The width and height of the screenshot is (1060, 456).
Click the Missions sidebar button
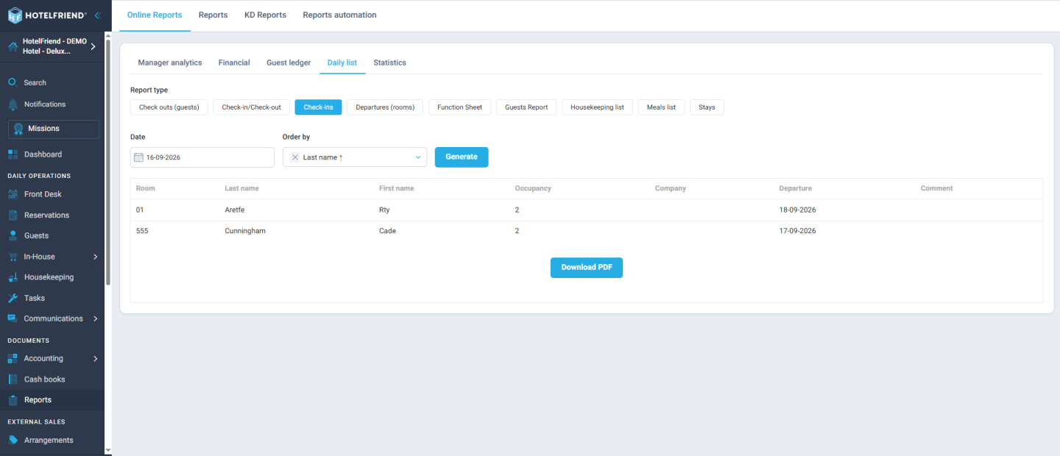(54, 129)
